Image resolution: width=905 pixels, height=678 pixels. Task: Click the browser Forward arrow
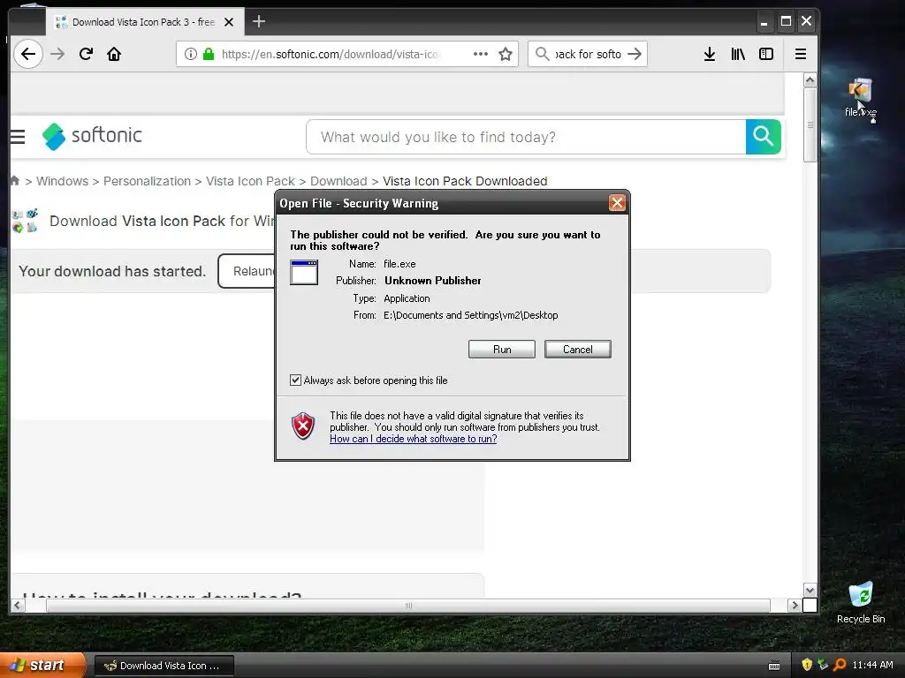57,54
